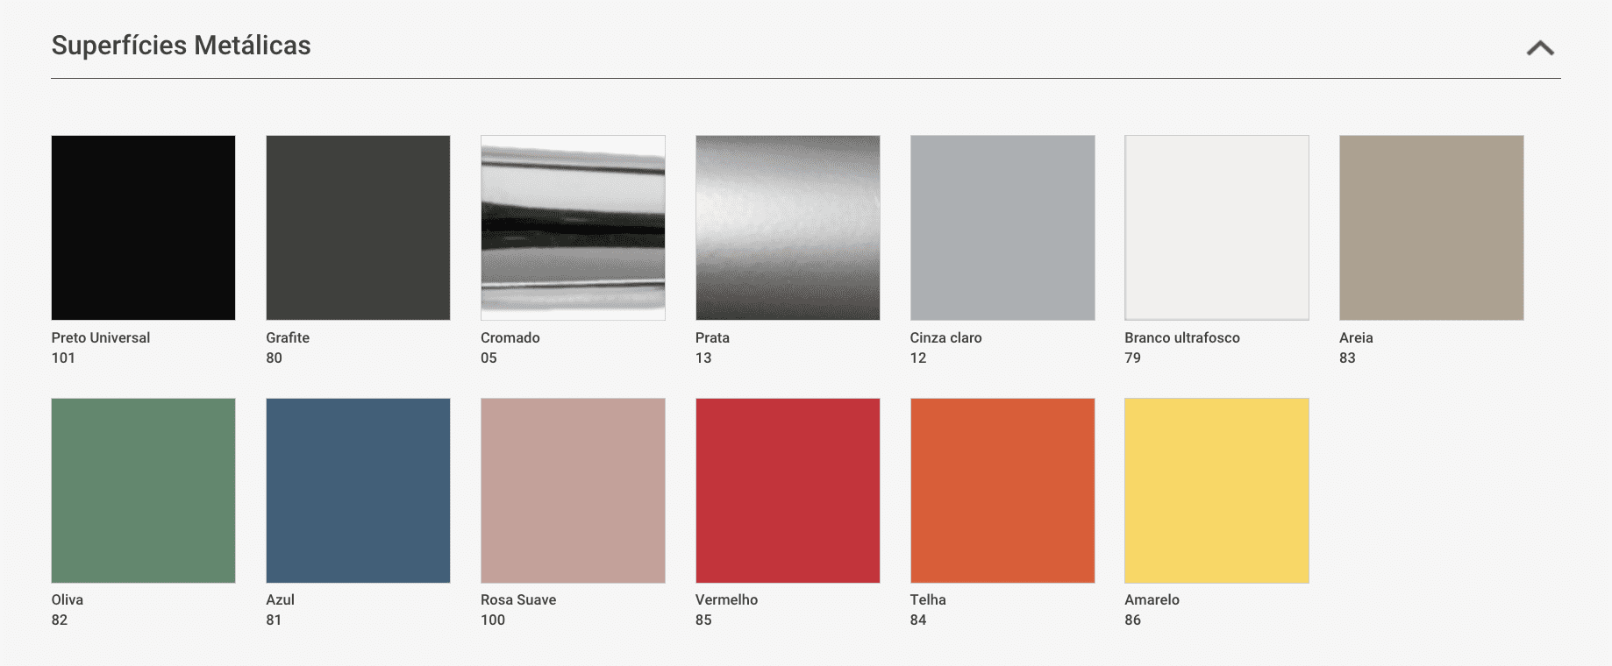Image resolution: width=1612 pixels, height=666 pixels.
Task: Select the Preto Universal black swatch
Action: (x=143, y=228)
